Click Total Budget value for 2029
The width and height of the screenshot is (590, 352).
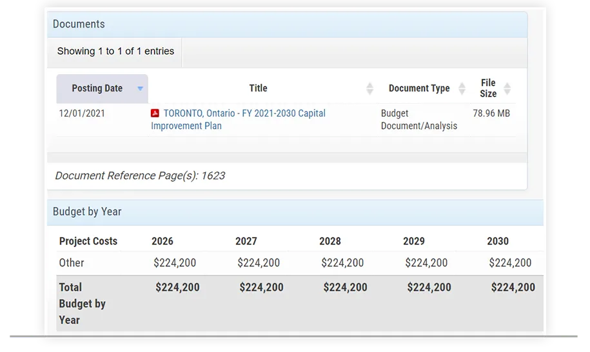coord(429,288)
